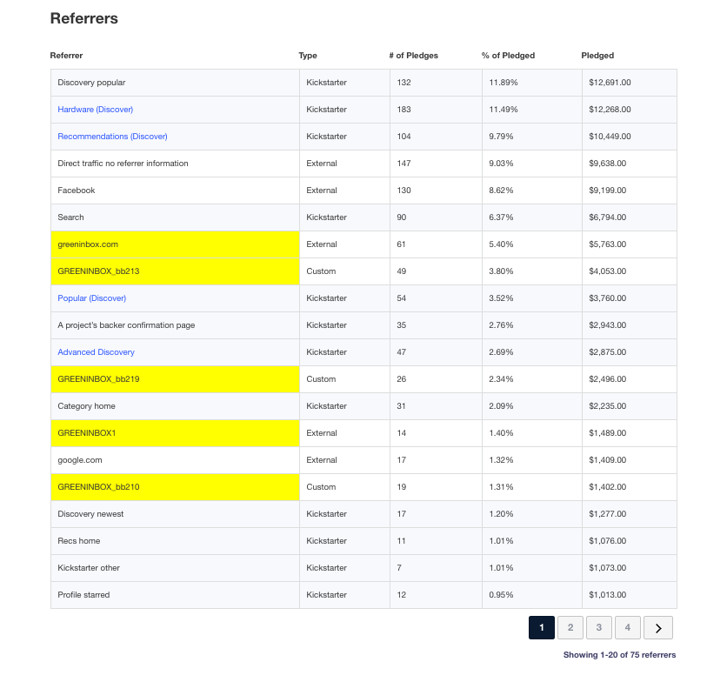Click the $12,691.00 pledged amount
The width and height of the screenshot is (727, 682).
click(610, 83)
